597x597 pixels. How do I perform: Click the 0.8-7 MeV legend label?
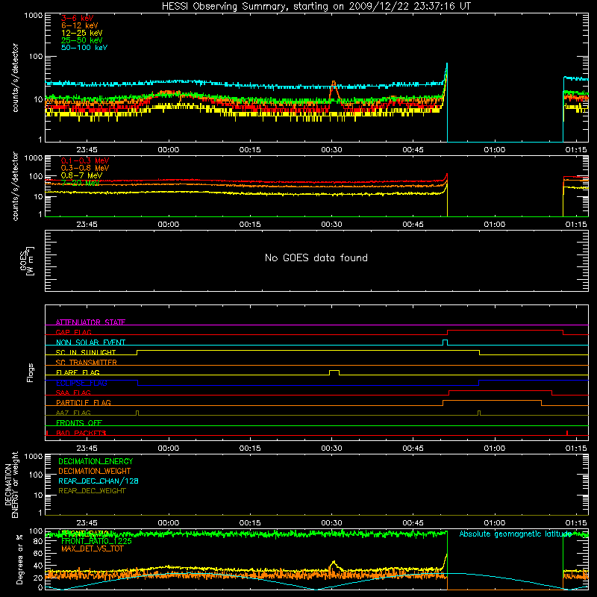point(81,175)
